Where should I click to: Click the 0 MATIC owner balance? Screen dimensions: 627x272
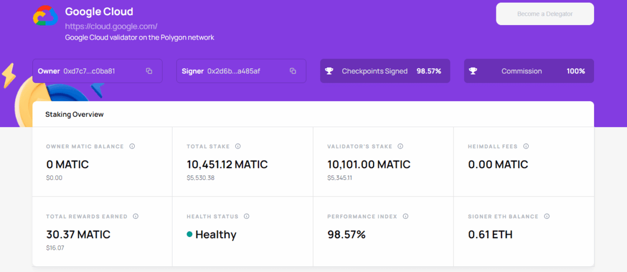coord(67,165)
